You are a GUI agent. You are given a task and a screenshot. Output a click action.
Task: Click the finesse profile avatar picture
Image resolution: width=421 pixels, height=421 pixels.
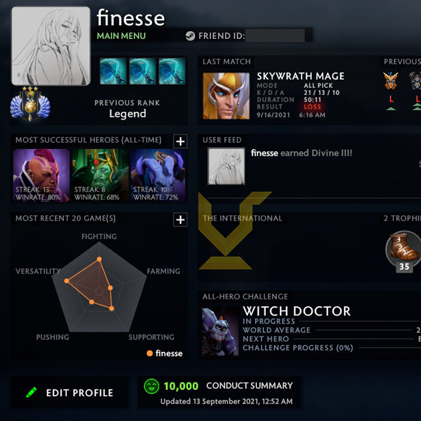[x=51, y=46]
